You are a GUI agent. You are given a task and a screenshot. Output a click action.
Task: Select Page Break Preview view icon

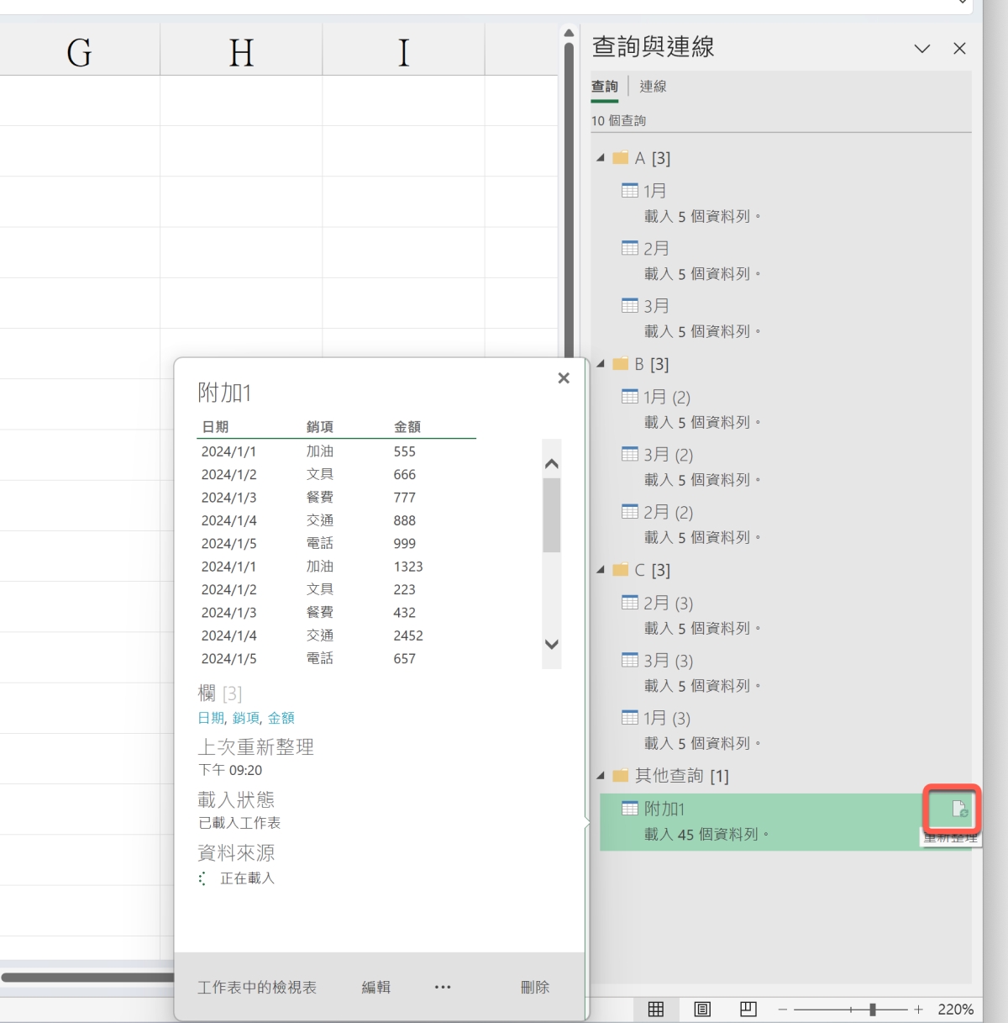[x=748, y=1009]
